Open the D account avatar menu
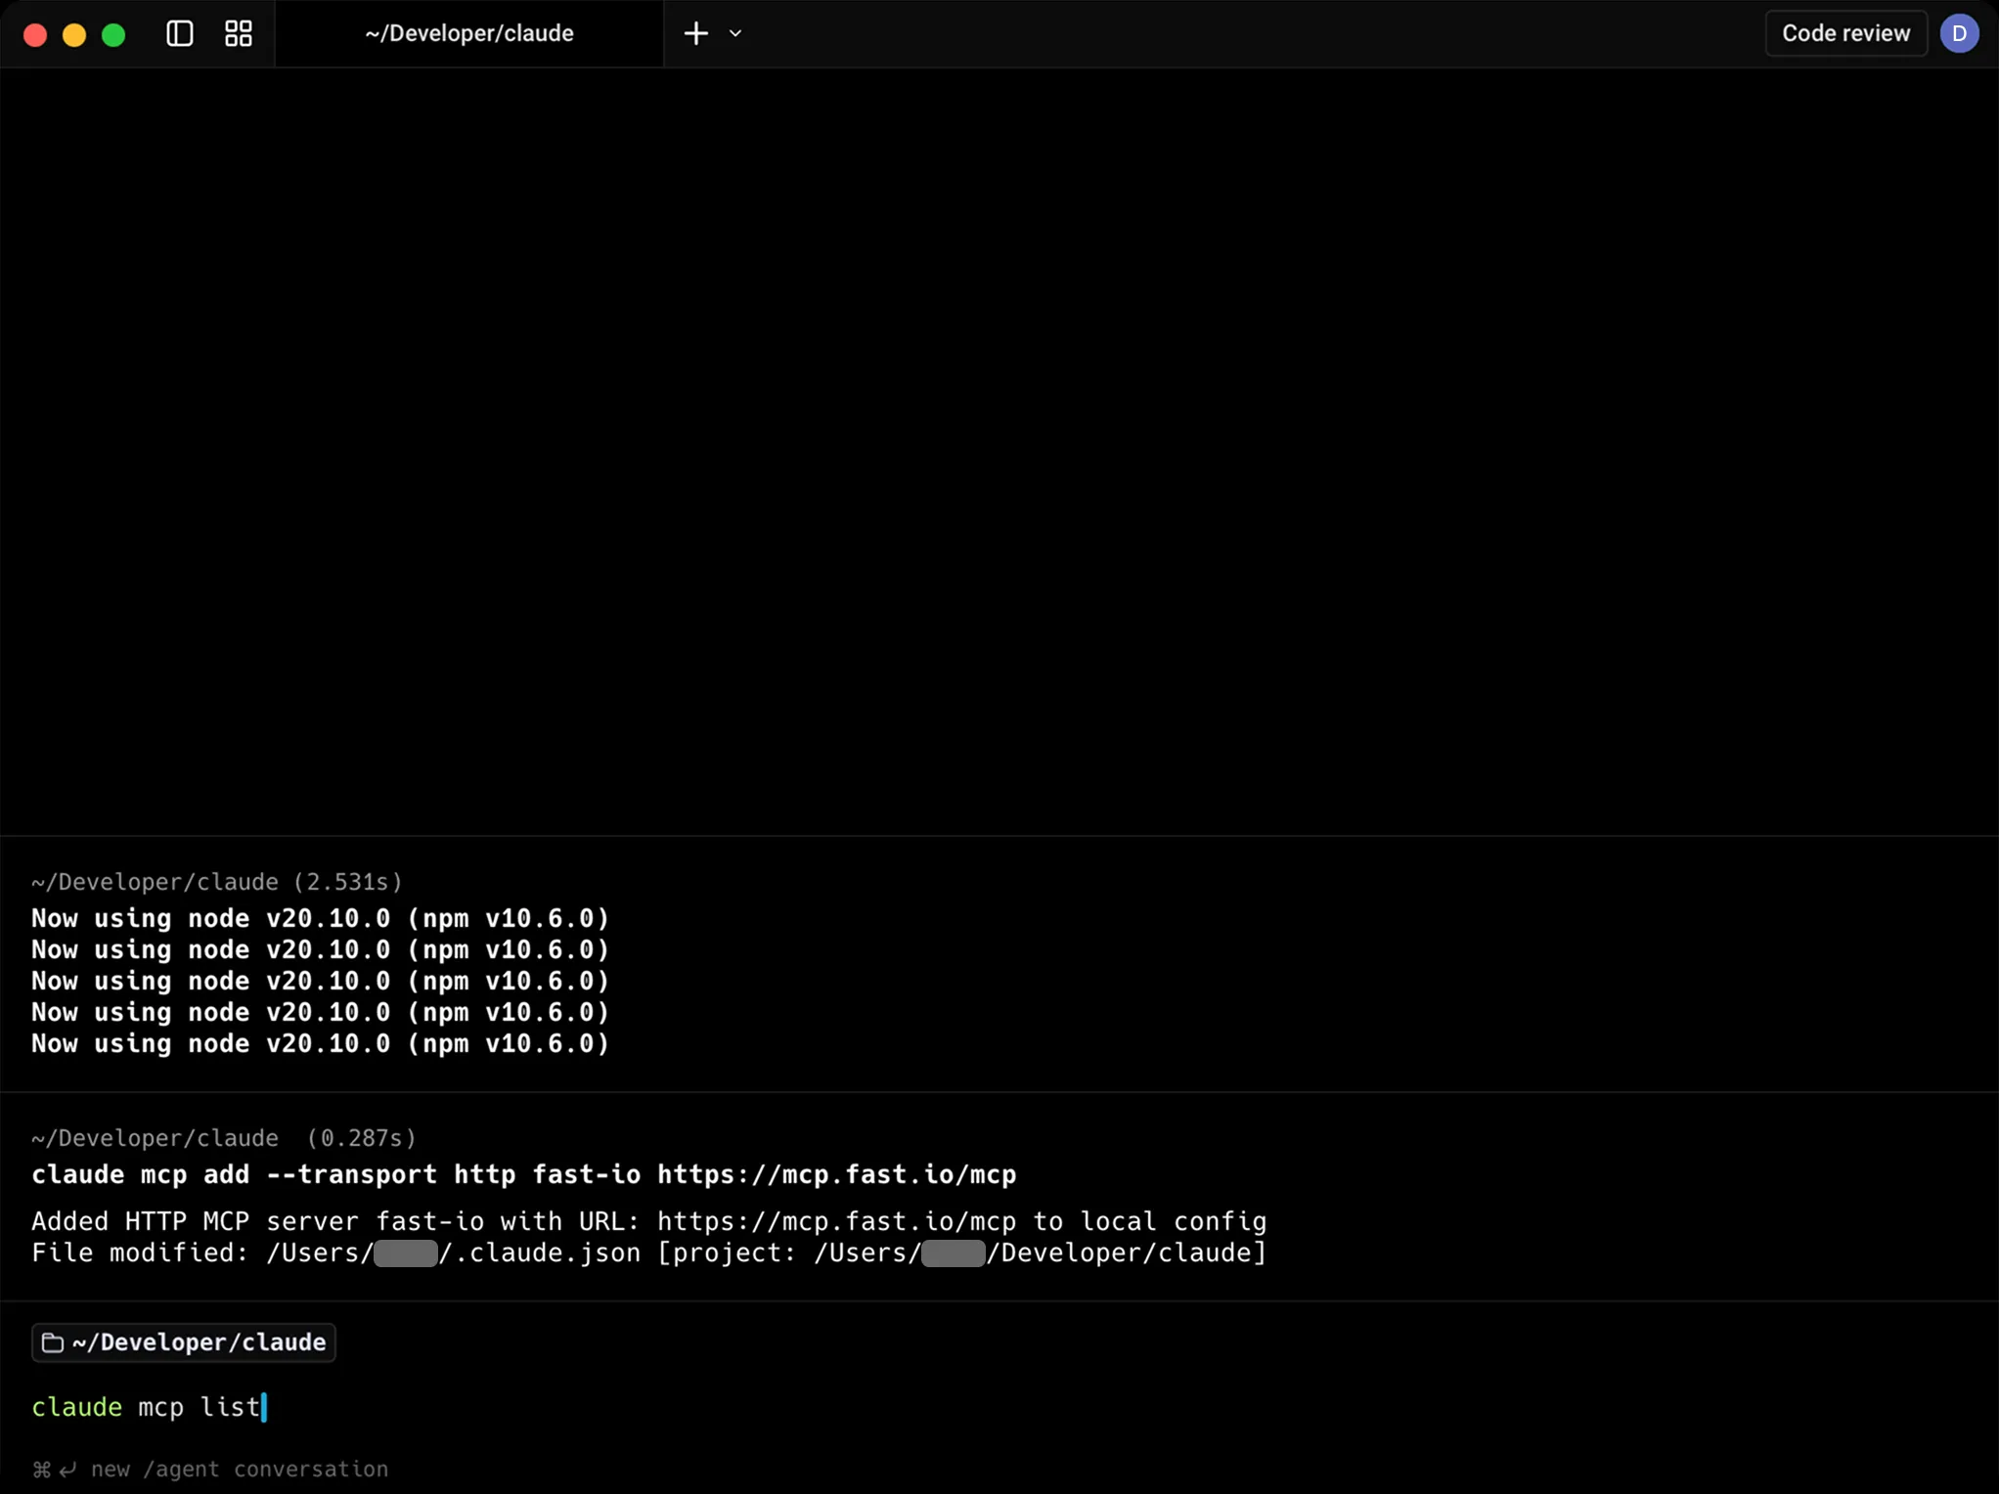This screenshot has height=1494, width=1999. coord(1960,32)
